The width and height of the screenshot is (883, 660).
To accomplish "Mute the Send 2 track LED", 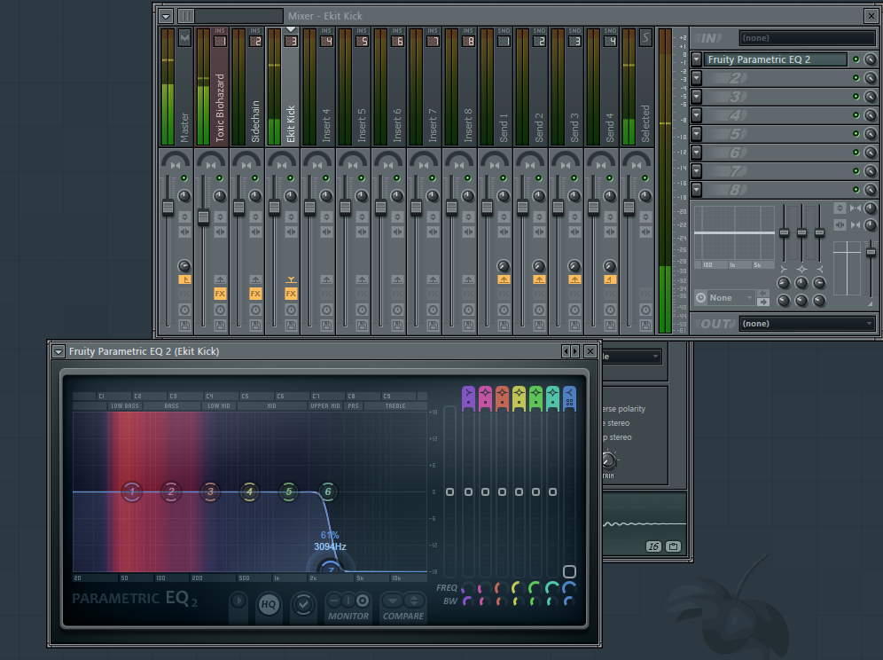I will point(539,178).
